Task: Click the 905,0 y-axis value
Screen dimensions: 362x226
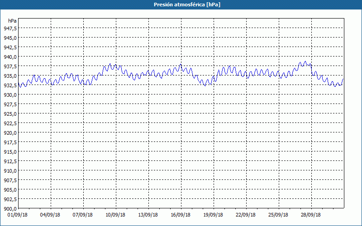Action: click(x=10, y=189)
